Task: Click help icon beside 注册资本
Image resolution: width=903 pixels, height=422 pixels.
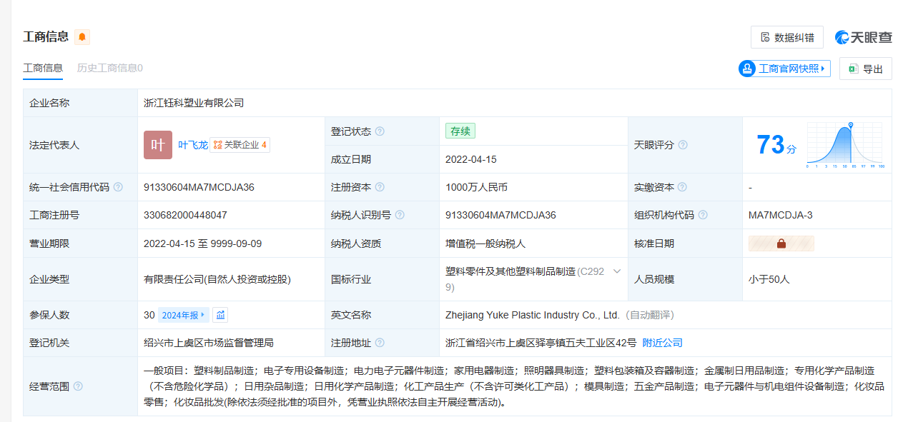Action: pyautogui.click(x=380, y=187)
